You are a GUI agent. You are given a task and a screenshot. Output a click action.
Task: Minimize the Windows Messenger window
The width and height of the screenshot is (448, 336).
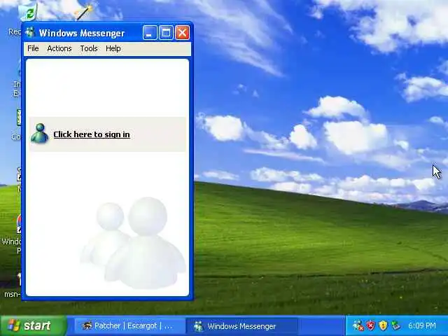(x=150, y=33)
